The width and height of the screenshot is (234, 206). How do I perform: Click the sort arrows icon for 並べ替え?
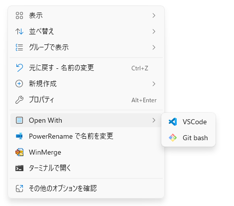pyautogui.click(x=19, y=31)
